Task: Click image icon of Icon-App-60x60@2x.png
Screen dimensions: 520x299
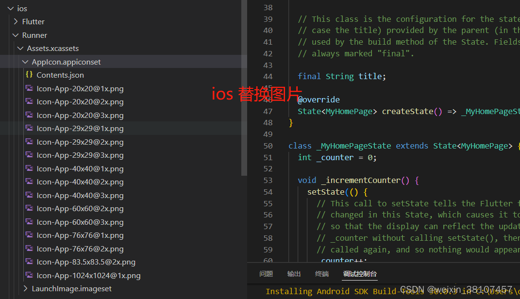Action: tap(30, 208)
